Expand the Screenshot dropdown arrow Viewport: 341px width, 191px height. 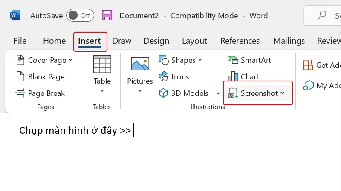coord(282,93)
